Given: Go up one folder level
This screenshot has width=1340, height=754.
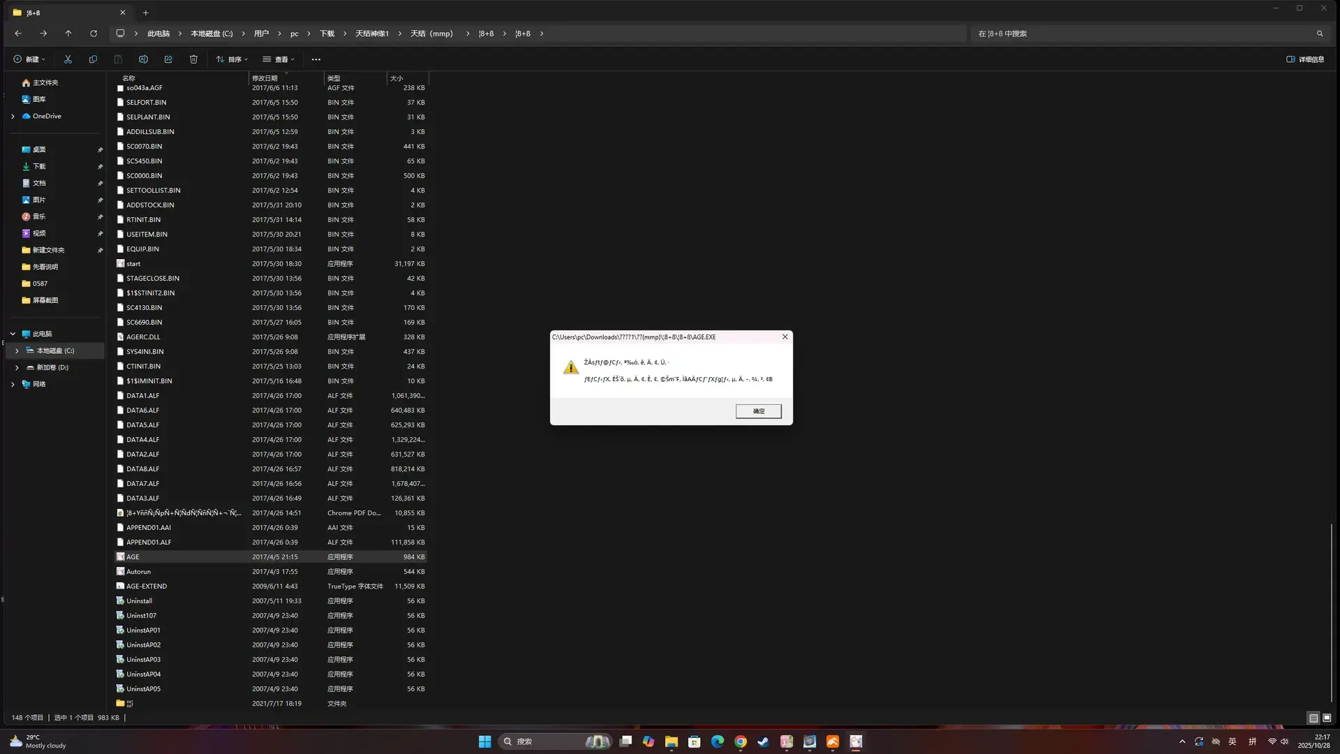Looking at the screenshot, I should point(68,34).
